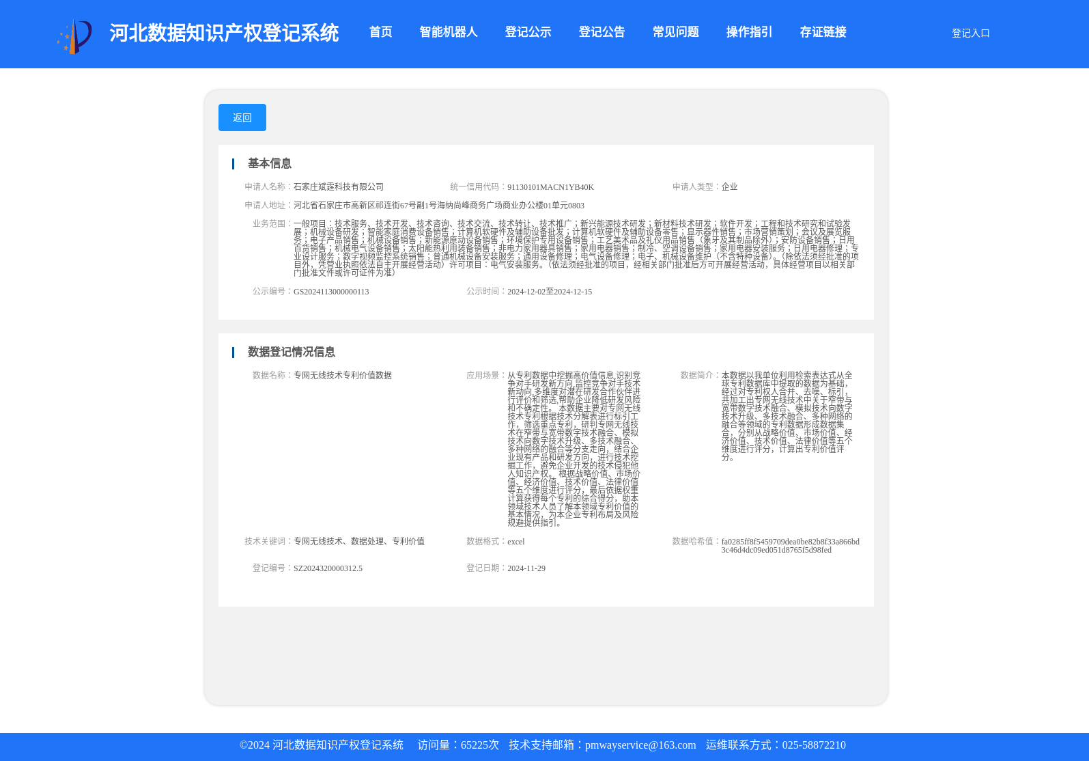This screenshot has width=1089, height=761.
Task: Click the business scope paragraph
Action: point(576,248)
